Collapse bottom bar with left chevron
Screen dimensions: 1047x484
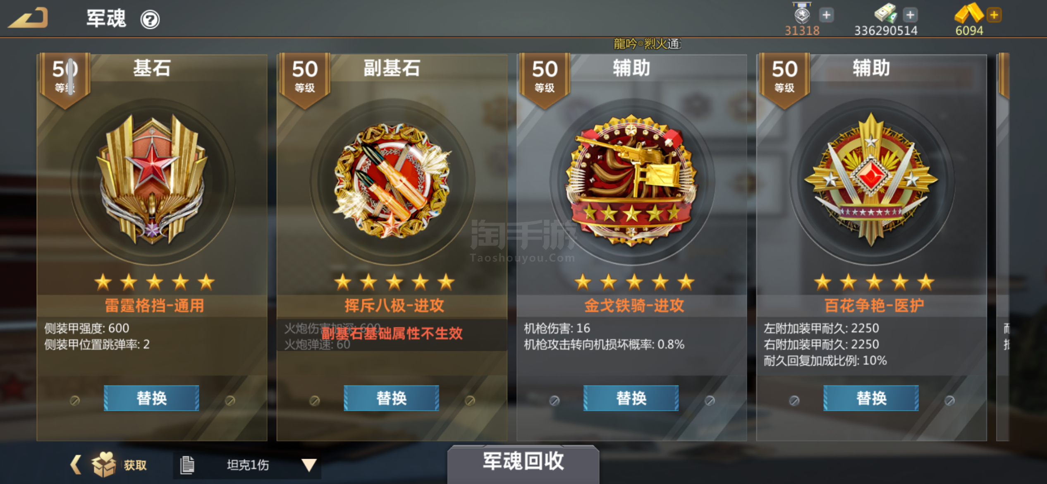76,465
